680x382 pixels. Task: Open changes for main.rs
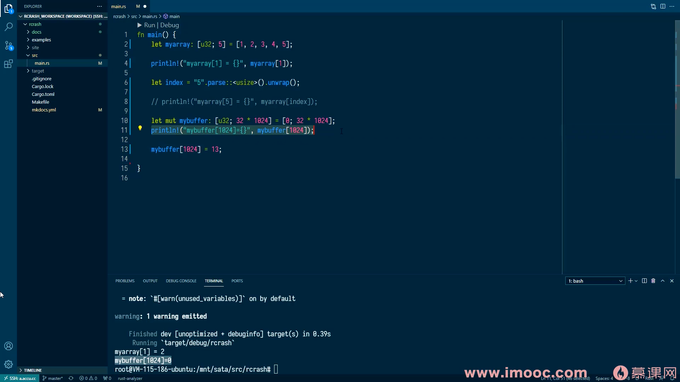tap(653, 6)
